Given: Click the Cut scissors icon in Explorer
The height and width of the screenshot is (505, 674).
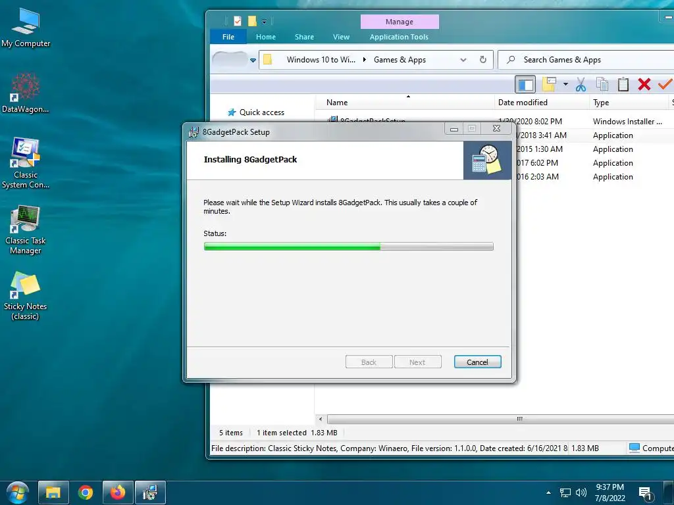Looking at the screenshot, I should click(581, 84).
